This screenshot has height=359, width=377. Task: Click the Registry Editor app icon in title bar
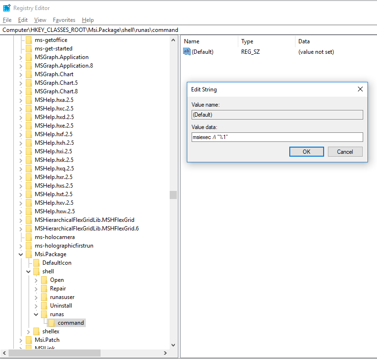(x=7, y=8)
